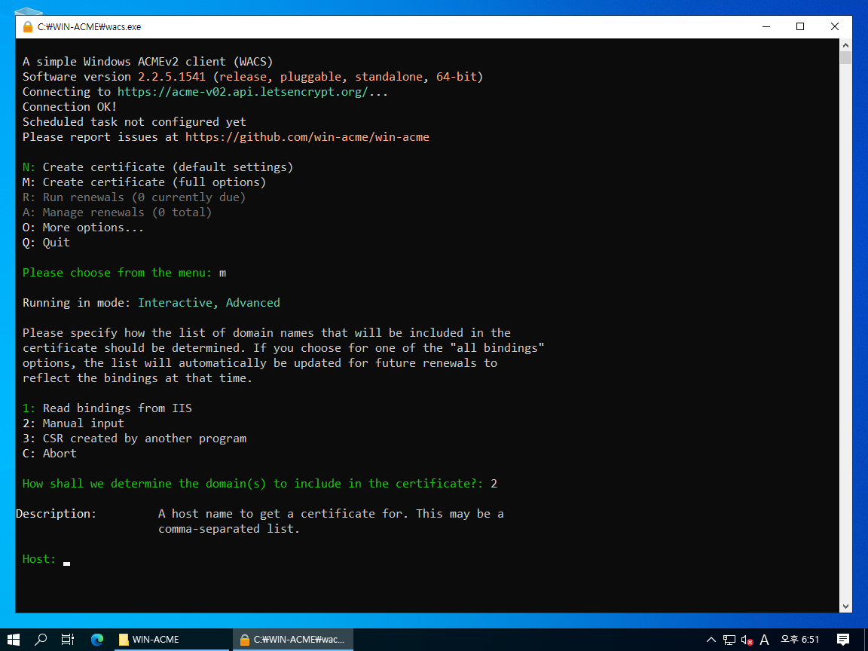Click '1: Read bindings from IIS' line

107,408
